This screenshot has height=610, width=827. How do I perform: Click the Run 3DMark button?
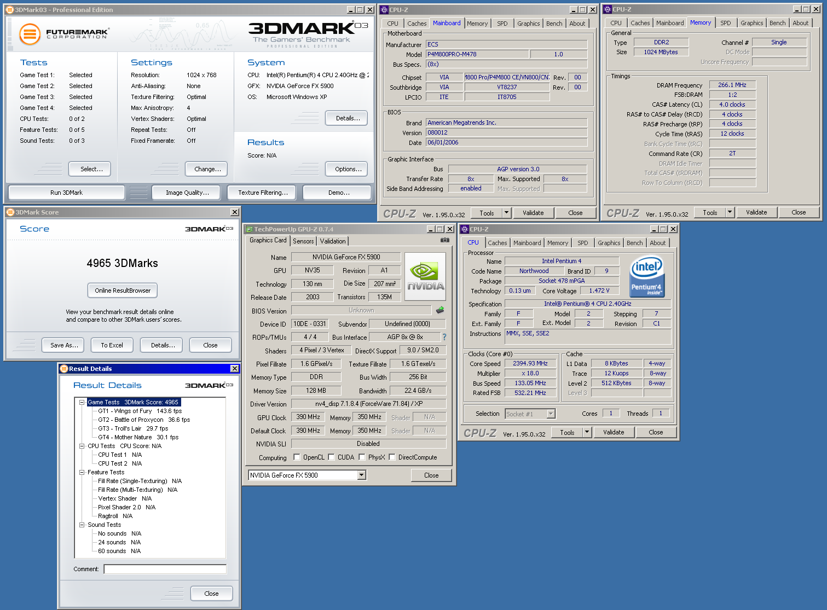66,193
